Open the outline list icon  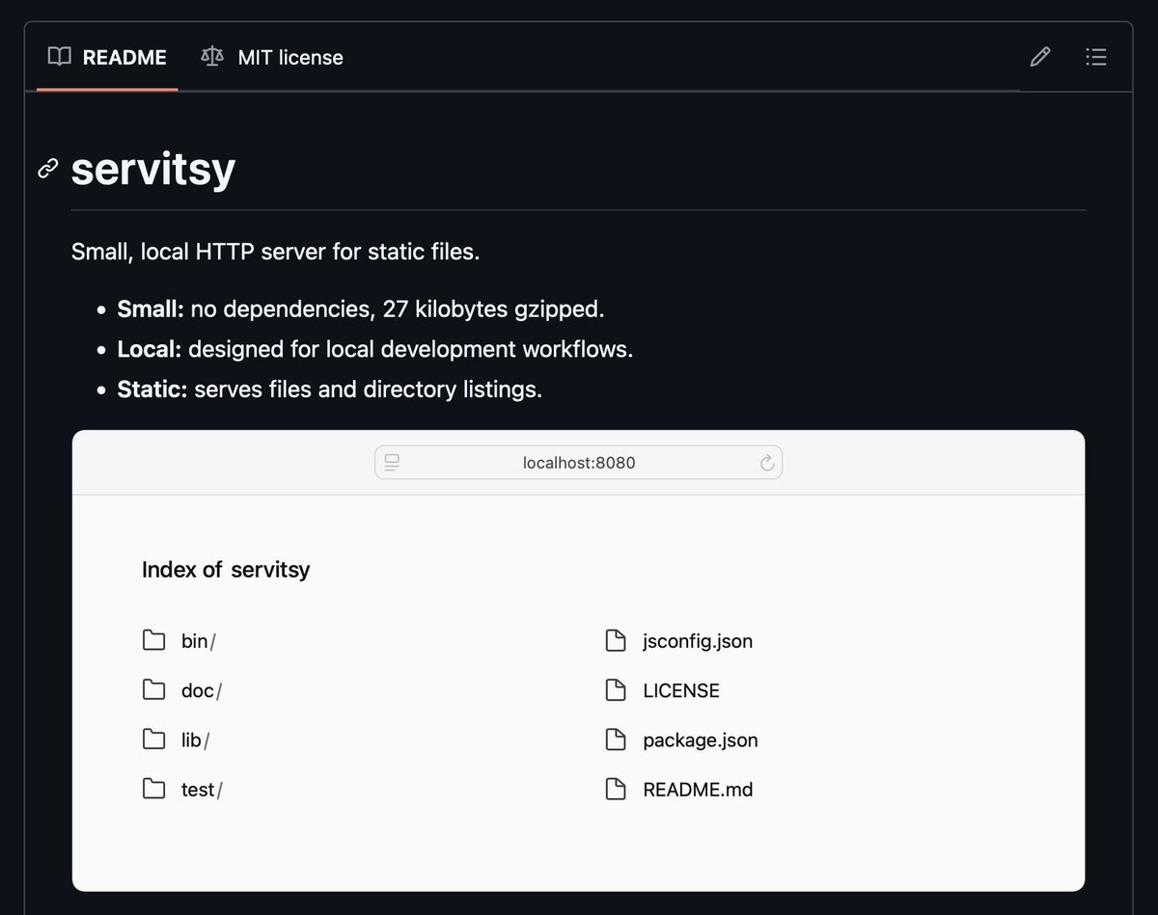(x=1095, y=57)
